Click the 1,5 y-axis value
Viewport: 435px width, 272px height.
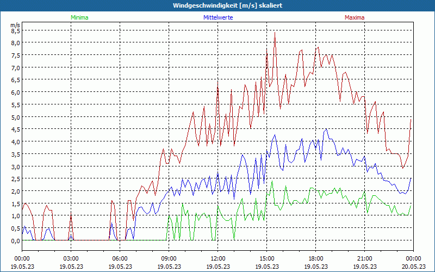point(16,203)
